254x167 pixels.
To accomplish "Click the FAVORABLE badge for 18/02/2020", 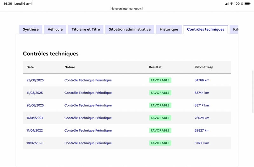I will pos(160,143).
